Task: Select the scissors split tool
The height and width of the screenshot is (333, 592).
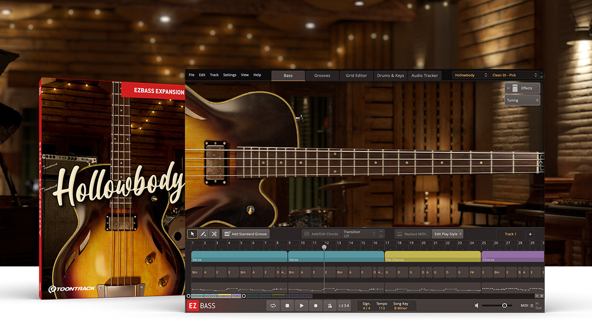Action: (214, 234)
